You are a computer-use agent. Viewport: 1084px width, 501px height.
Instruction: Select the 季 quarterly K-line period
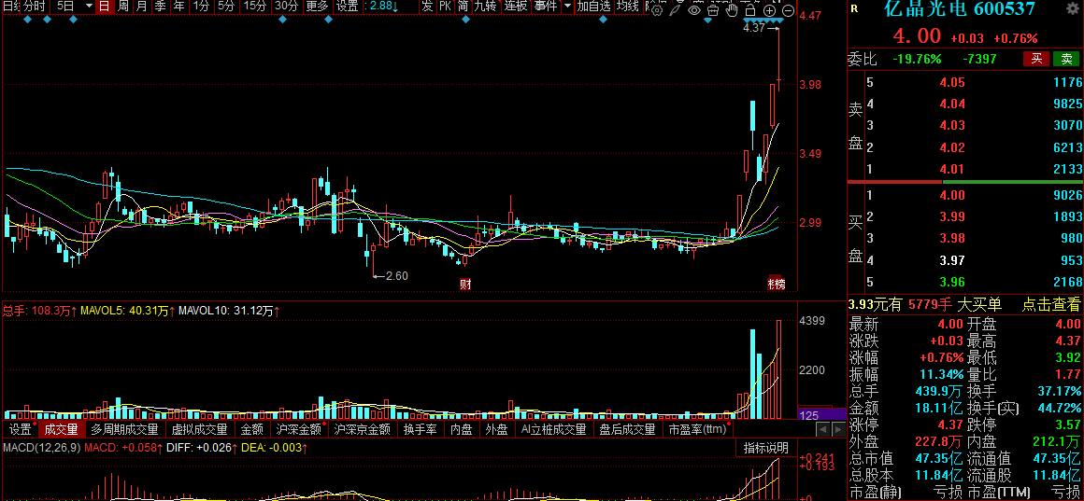[160, 7]
